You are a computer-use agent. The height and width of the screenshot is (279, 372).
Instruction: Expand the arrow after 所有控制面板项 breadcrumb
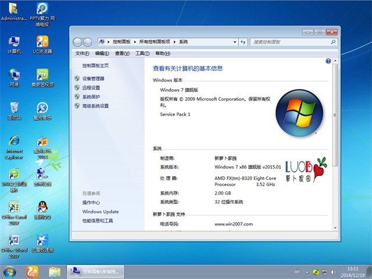[x=175, y=42]
